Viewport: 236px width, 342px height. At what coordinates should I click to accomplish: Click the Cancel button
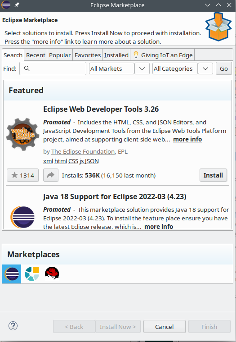tap(165, 327)
